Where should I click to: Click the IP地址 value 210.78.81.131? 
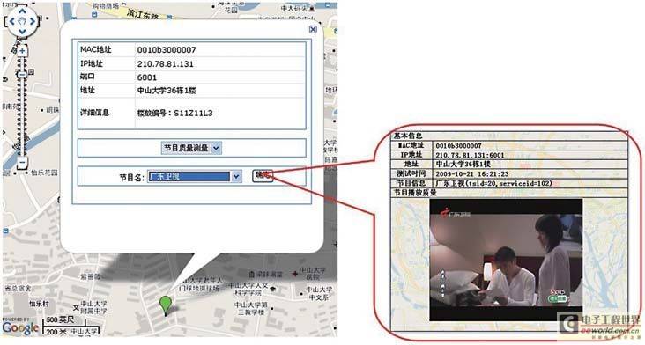click(166, 64)
